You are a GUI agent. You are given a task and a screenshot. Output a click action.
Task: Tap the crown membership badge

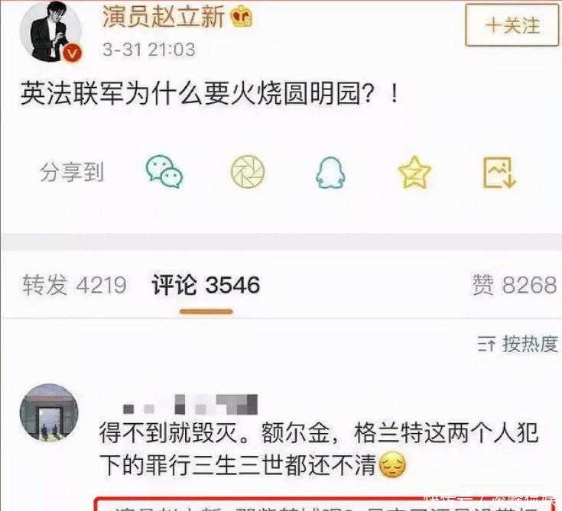(x=242, y=17)
